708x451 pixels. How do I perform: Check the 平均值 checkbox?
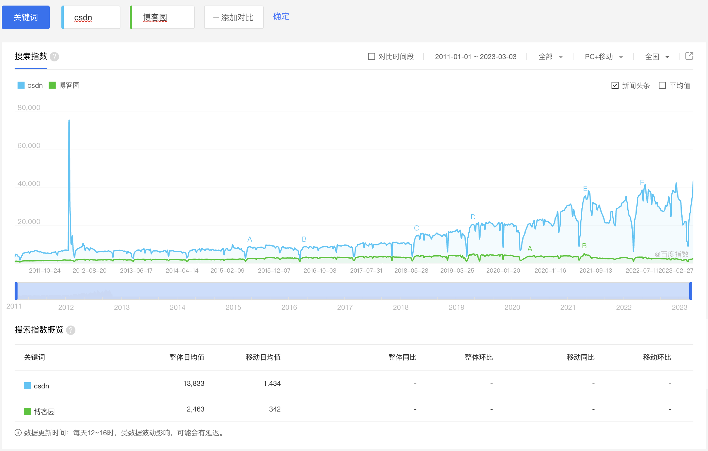click(662, 86)
